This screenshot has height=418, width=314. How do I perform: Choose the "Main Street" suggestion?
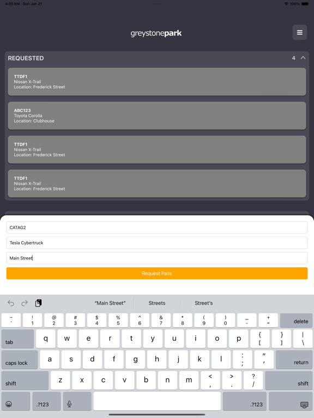click(110, 303)
